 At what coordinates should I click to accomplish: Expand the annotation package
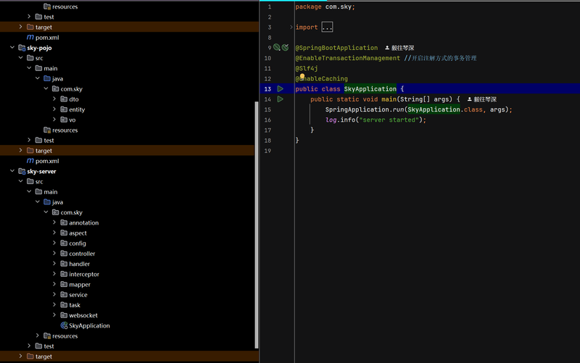click(54, 222)
